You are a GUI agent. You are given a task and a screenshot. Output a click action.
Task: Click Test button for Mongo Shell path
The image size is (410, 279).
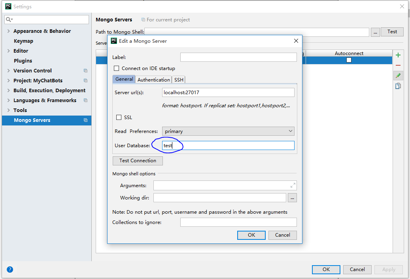392,32
